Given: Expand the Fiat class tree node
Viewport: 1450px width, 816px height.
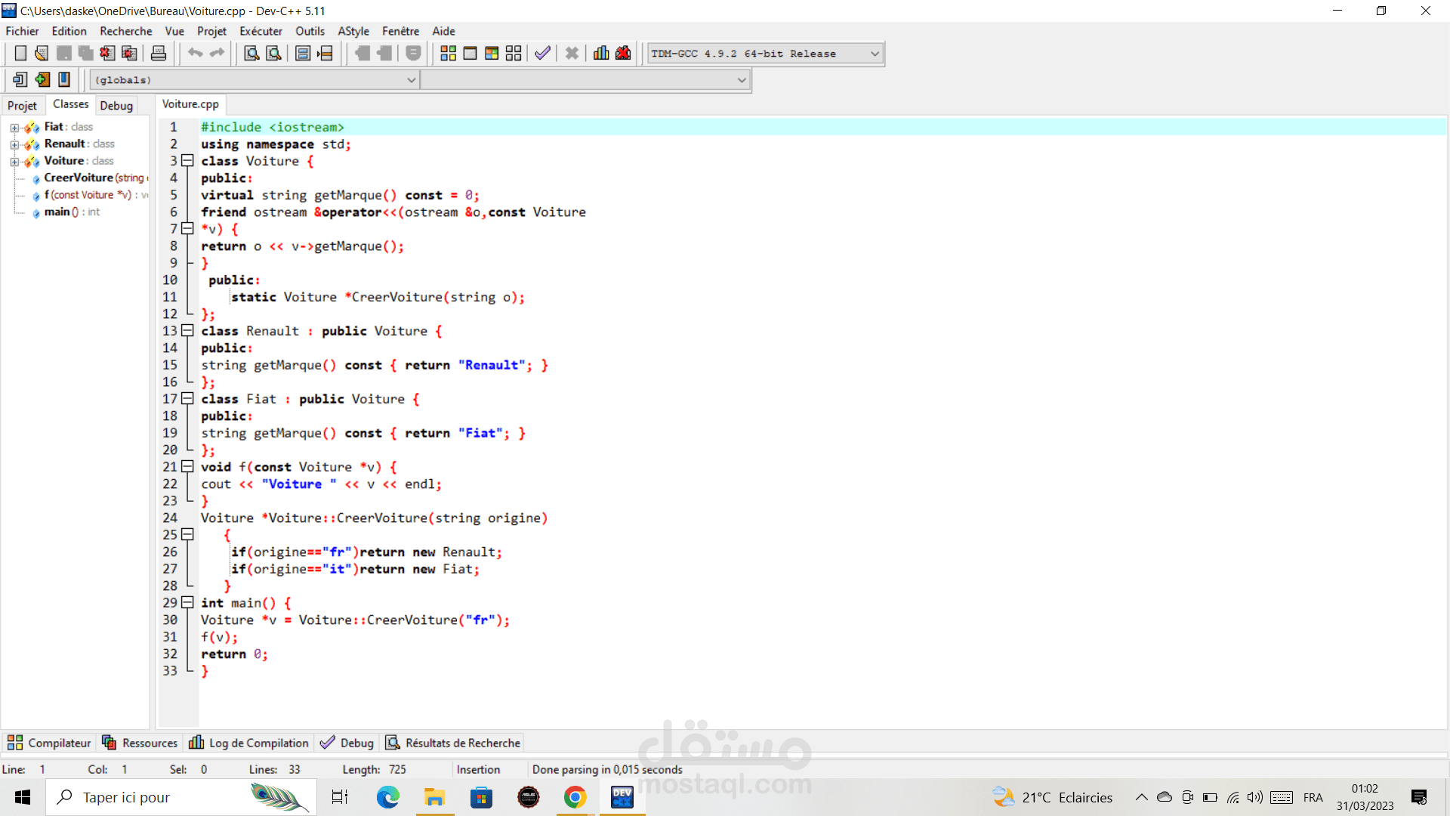Looking at the screenshot, I should click(x=14, y=127).
